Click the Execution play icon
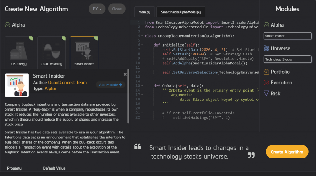This screenshot has height=176, width=316. (x=266, y=83)
